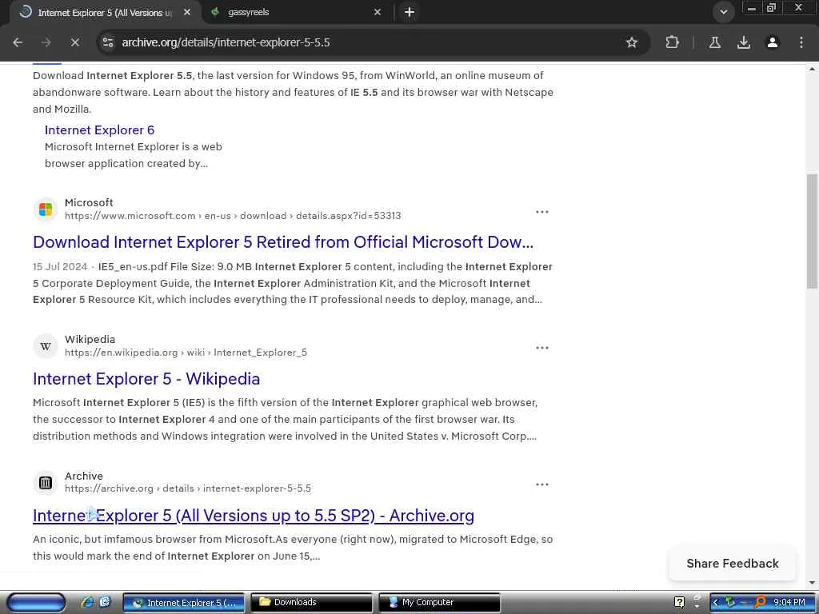
Task: Open Chrome three-dot menu
Action: [801, 42]
